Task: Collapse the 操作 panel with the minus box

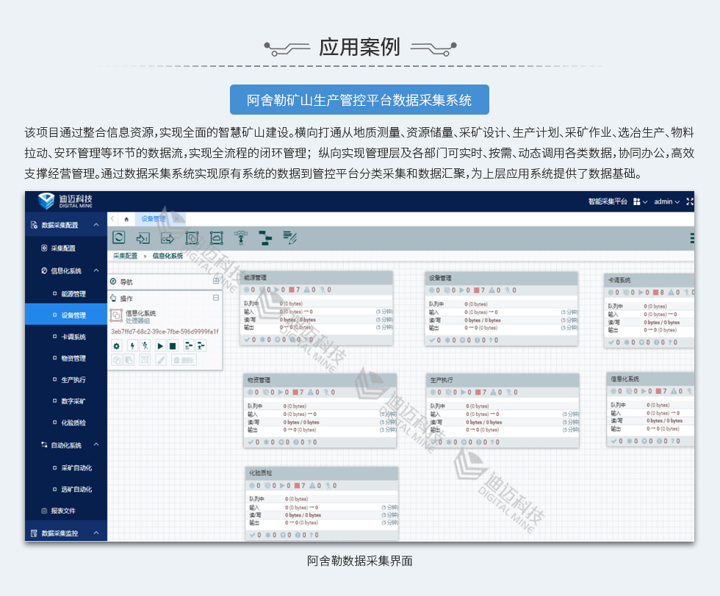Action: click(216, 298)
